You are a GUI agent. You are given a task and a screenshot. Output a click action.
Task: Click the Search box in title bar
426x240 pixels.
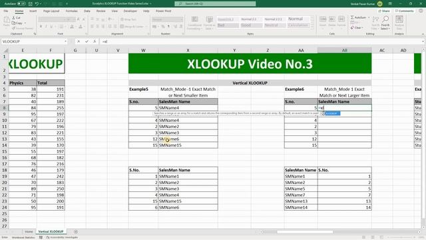(x=215, y=4)
